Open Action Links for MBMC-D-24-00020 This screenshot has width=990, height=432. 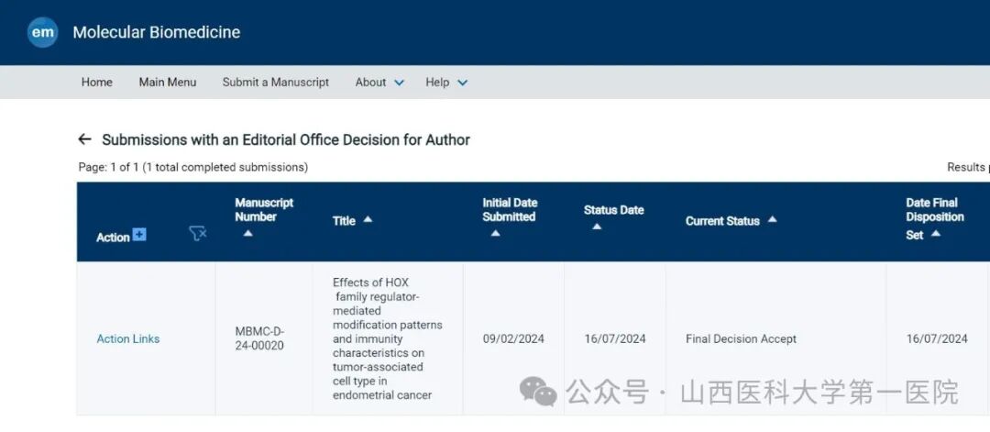[x=128, y=338]
